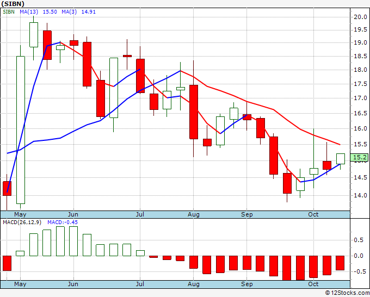The height and width of the screenshot is (297, 370).
Task: Click May on the price chart axis
Action: pos(20,214)
